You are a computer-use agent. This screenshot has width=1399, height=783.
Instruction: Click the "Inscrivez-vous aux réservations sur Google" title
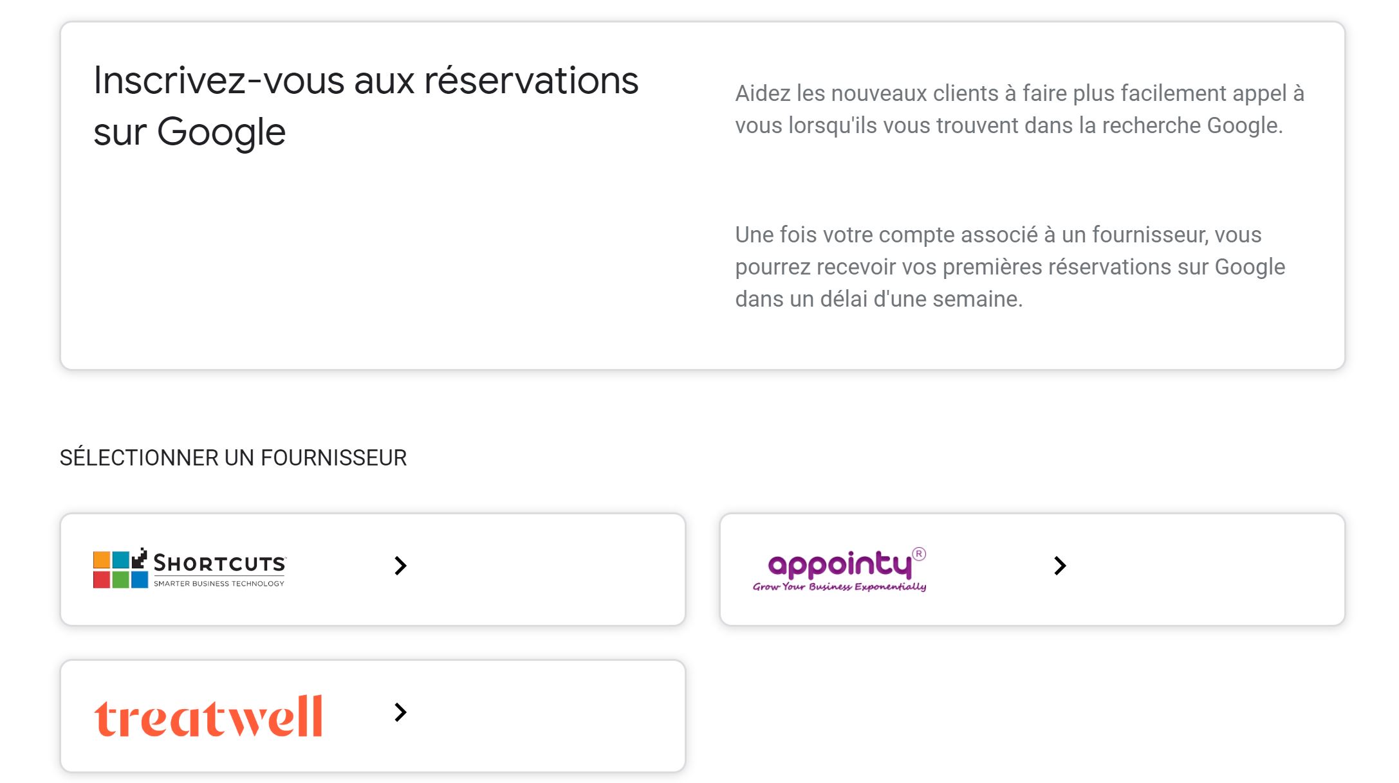coord(366,106)
